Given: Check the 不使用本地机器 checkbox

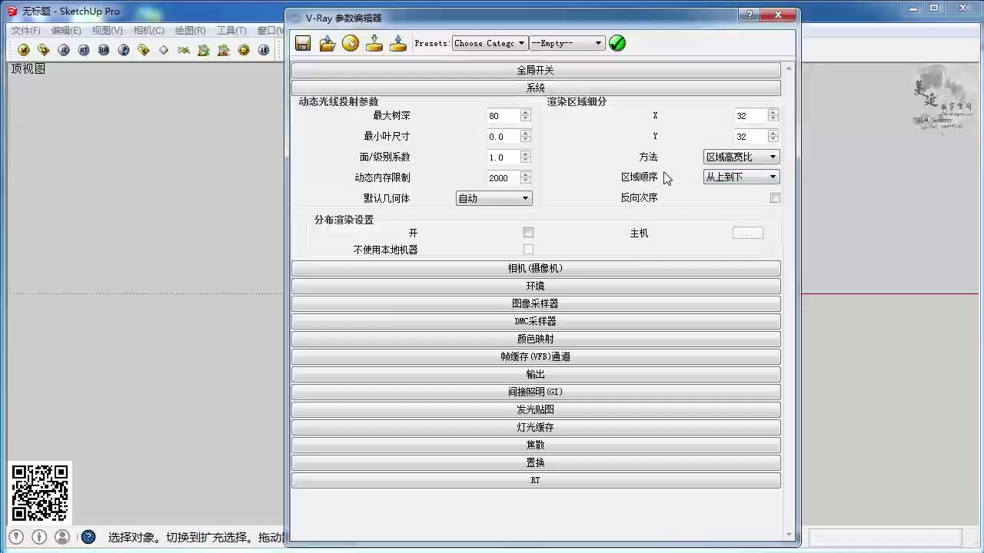Looking at the screenshot, I should click(x=528, y=249).
